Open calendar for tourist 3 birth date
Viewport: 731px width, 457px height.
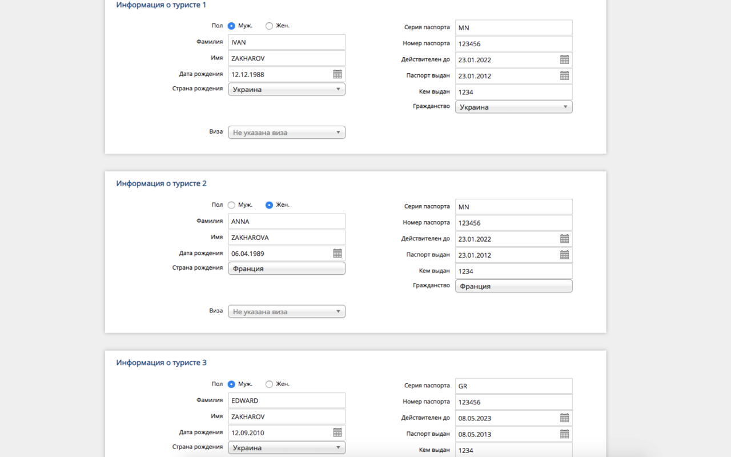pos(337,432)
